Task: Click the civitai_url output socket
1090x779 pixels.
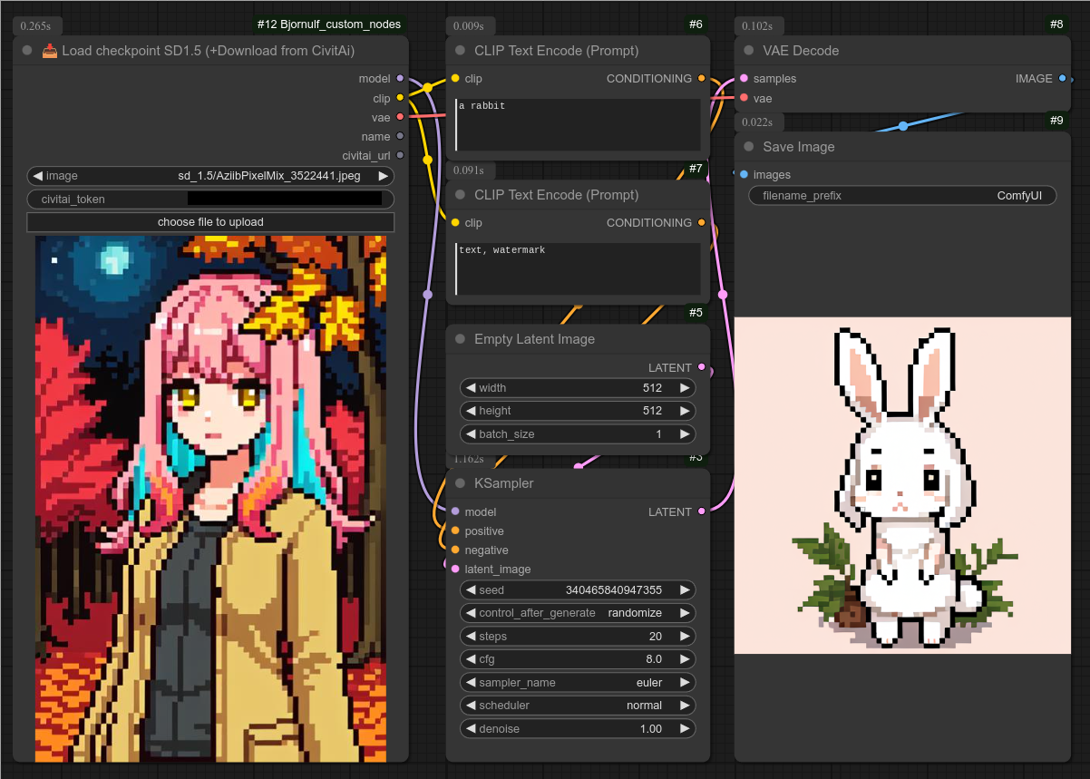Action: [400, 156]
